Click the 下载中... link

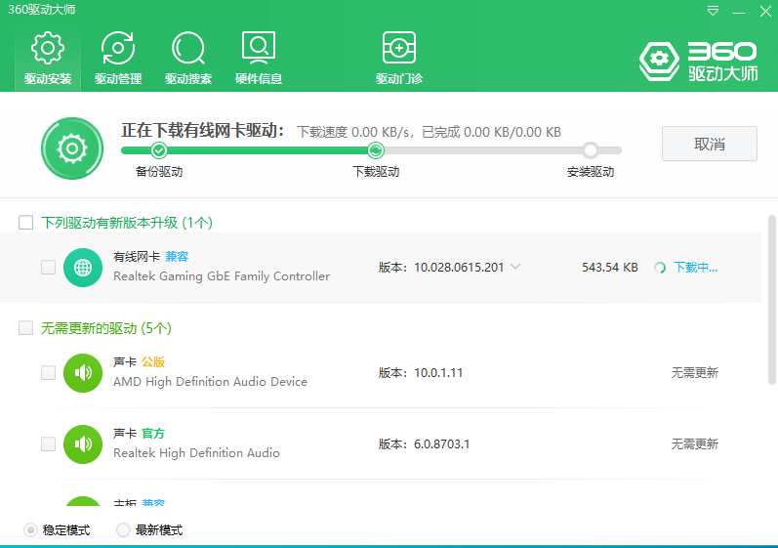(695, 268)
